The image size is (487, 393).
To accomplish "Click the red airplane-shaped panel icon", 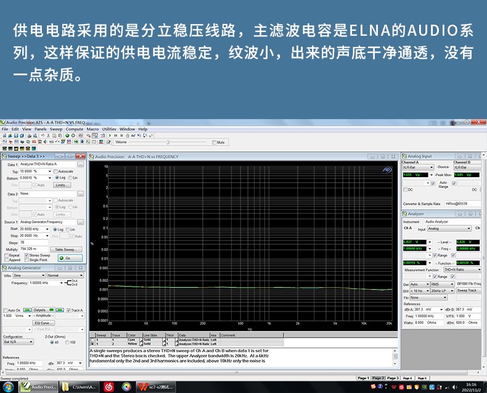I will (10, 142).
